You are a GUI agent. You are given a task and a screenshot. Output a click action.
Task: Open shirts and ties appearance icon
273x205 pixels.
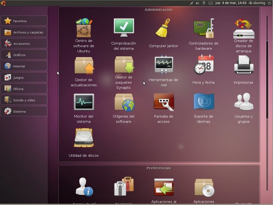point(124,187)
